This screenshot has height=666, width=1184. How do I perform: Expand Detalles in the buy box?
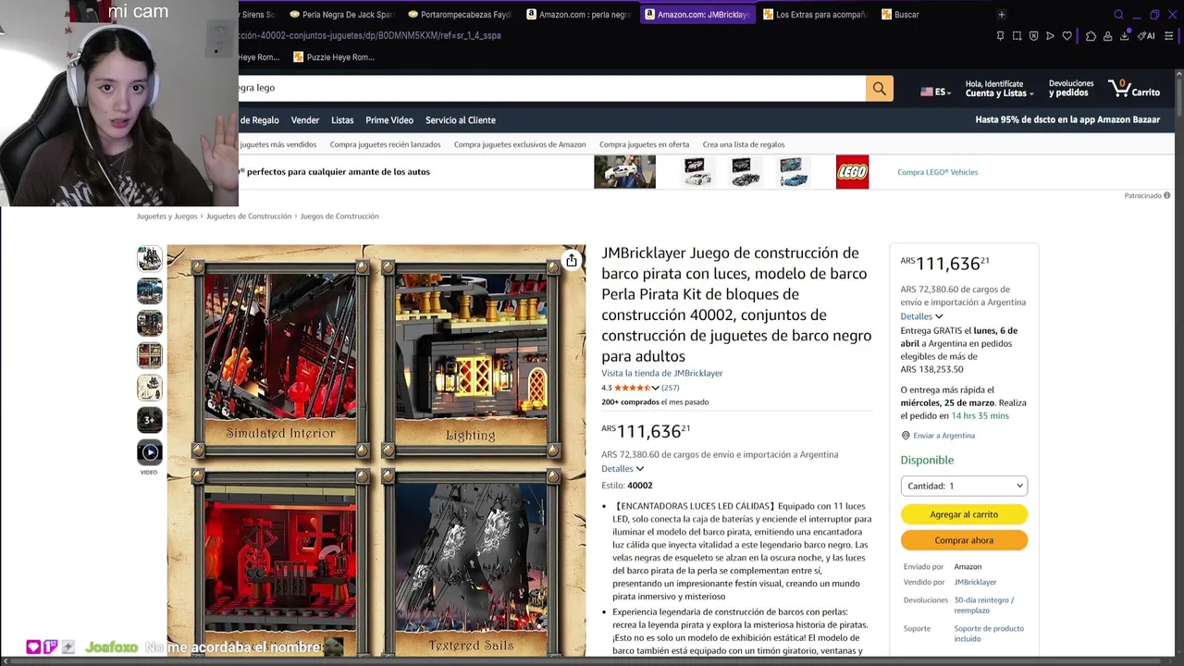921,316
